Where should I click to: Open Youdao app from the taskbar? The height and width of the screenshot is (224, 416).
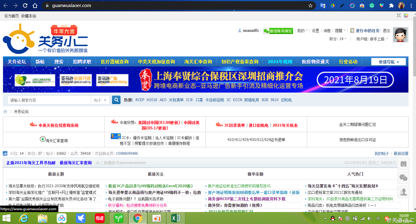pyautogui.click(x=99, y=218)
